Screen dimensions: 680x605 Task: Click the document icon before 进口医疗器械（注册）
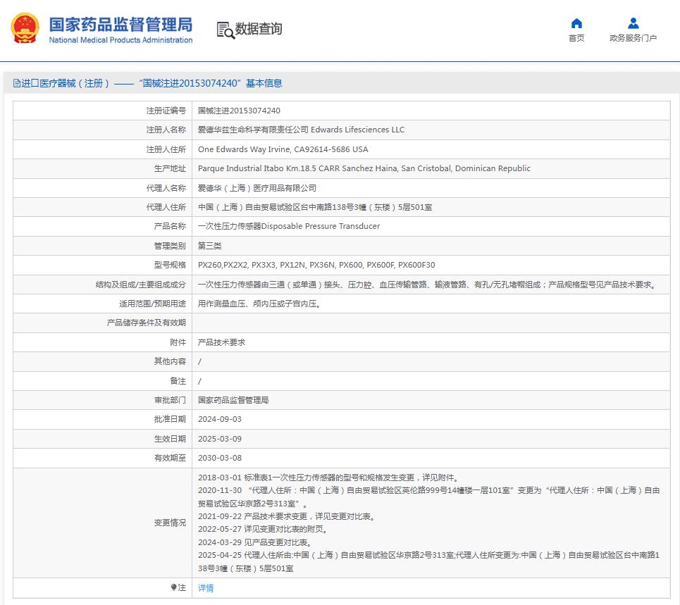16,83
